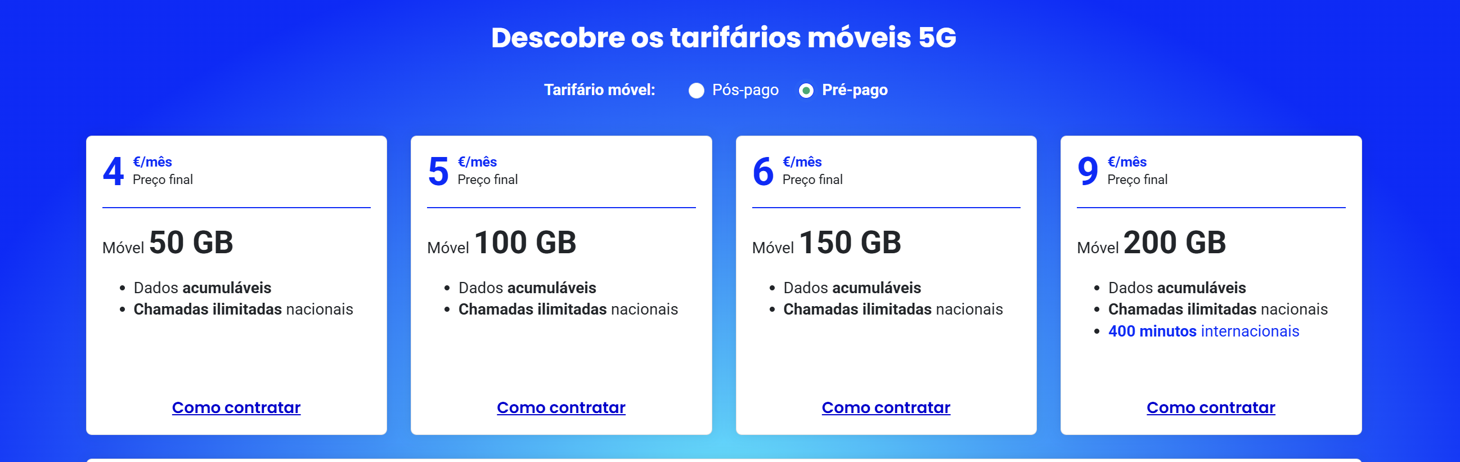The width and height of the screenshot is (1460, 462).
Task: Click the Móvel 200 GB heading
Action: [x=1151, y=243]
